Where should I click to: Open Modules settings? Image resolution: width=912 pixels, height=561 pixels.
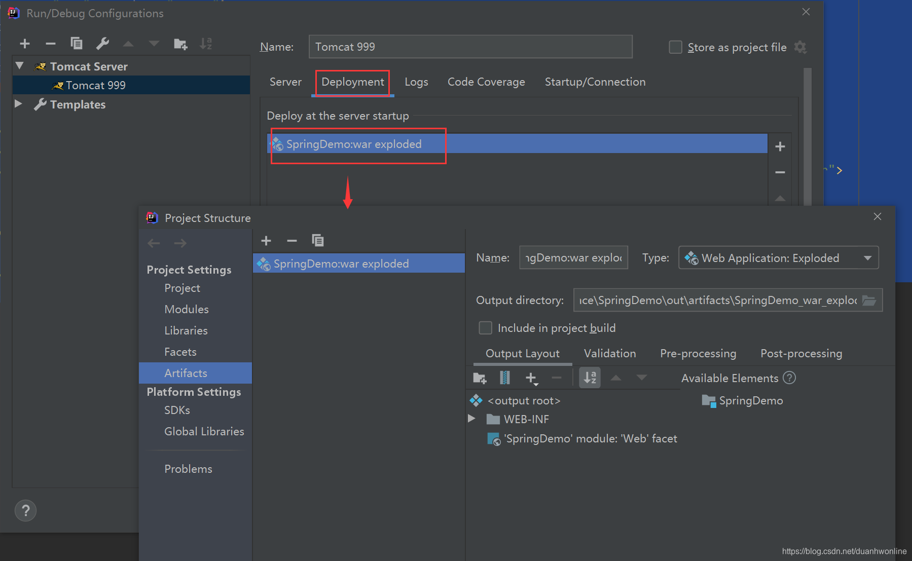point(187,309)
